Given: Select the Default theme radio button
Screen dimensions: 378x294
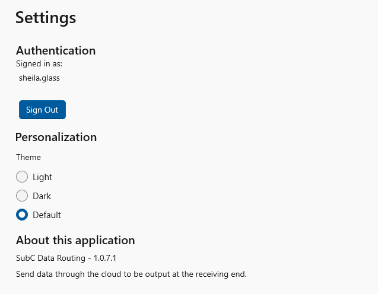Looking at the screenshot, I should 22,215.
